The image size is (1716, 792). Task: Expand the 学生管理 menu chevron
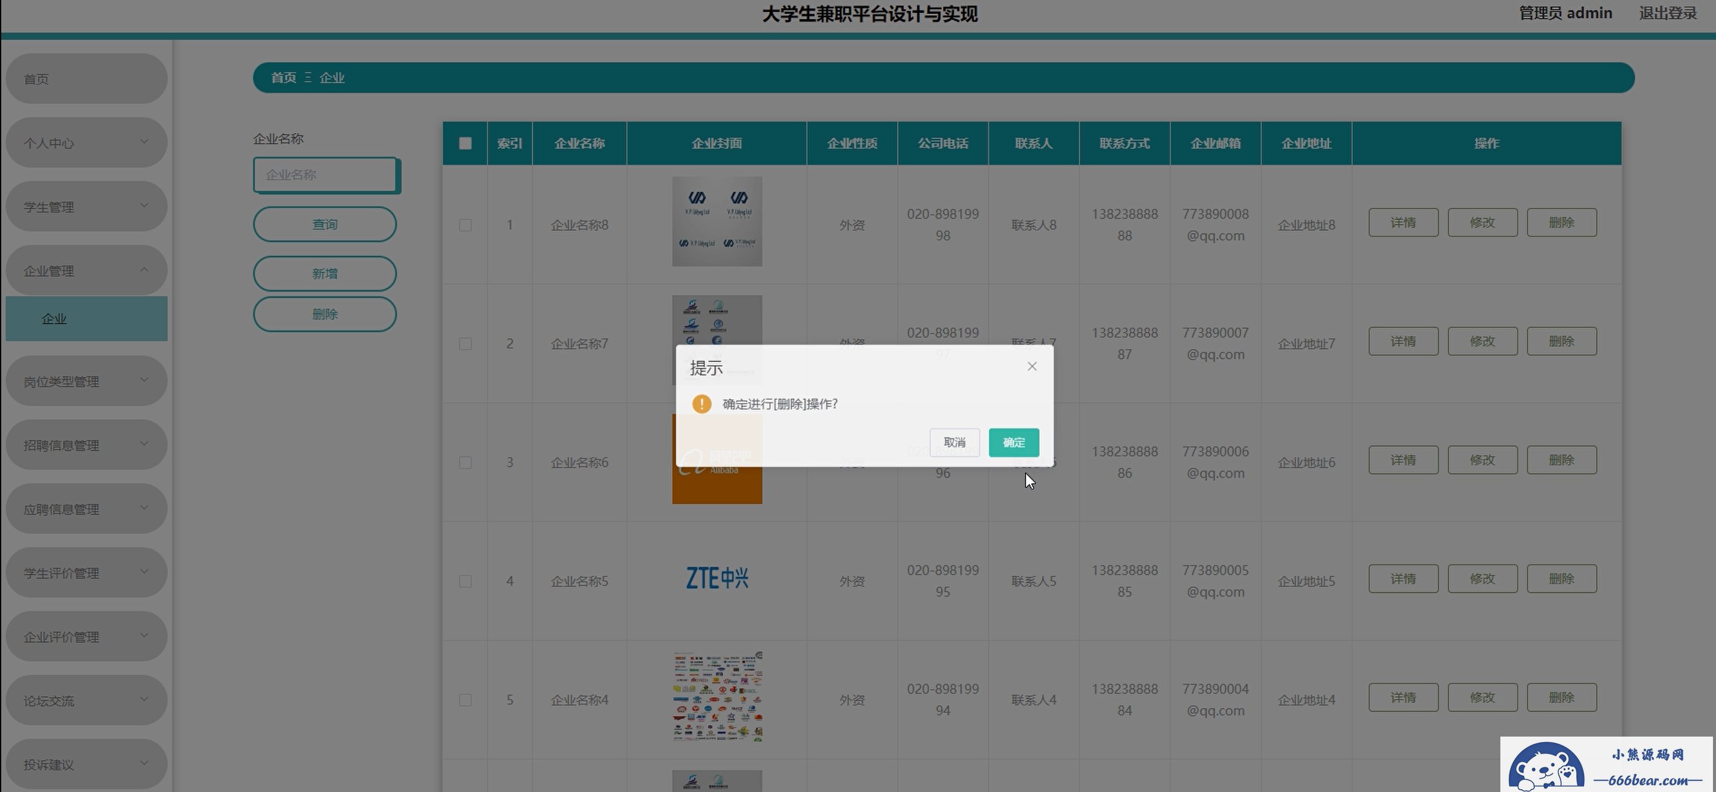click(x=144, y=206)
